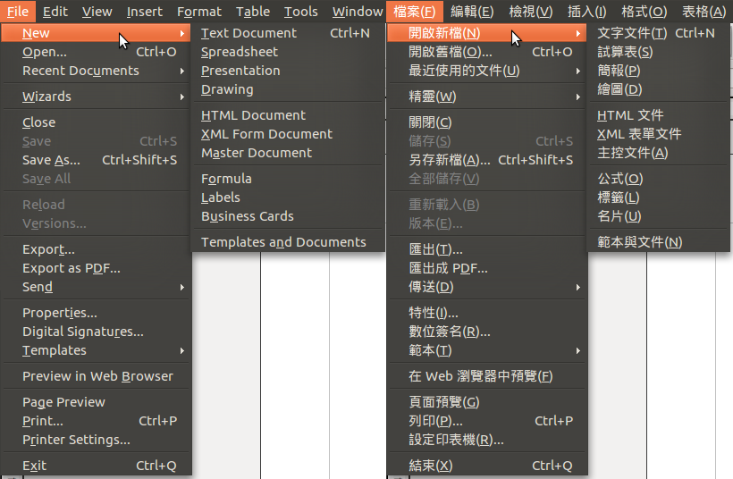The width and height of the screenshot is (733, 479).
Task: Open the Insert menu in the menu bar
Action: [x=144, y=12]
